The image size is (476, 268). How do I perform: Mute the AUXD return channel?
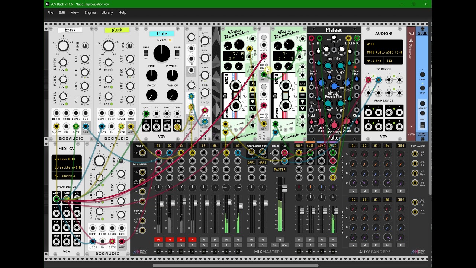tap(333, 240)
